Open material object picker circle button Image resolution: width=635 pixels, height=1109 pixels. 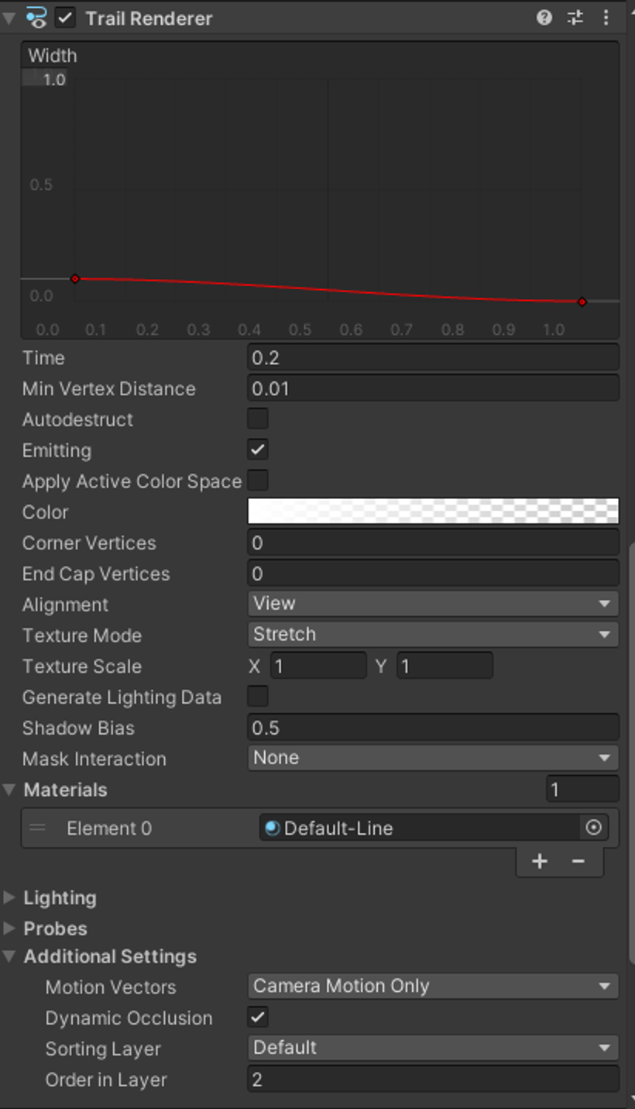coord(594,828)
